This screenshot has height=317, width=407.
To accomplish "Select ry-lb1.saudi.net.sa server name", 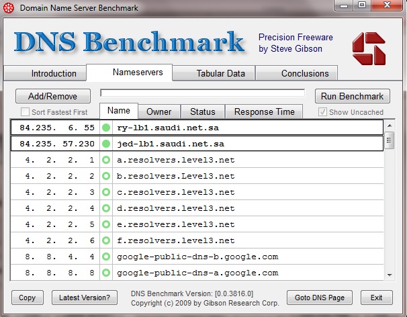I will pos(168,128).
